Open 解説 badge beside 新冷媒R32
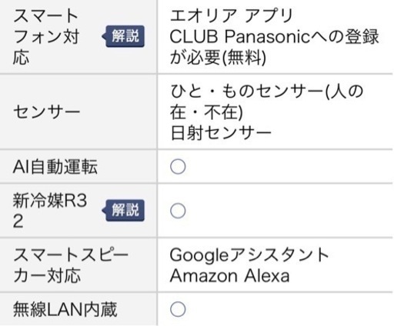 pyautogui.click(x=124, y=210)
